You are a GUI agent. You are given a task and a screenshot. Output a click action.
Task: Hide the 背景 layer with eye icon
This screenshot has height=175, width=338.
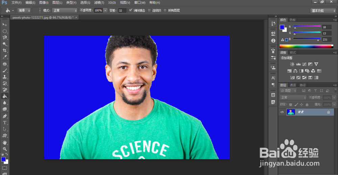coord(282,112)
